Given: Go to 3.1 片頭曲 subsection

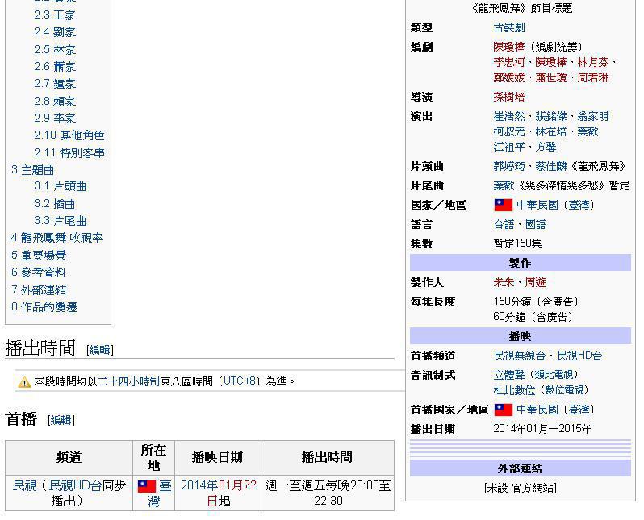Looking at the screenshot, I should 60,186.
